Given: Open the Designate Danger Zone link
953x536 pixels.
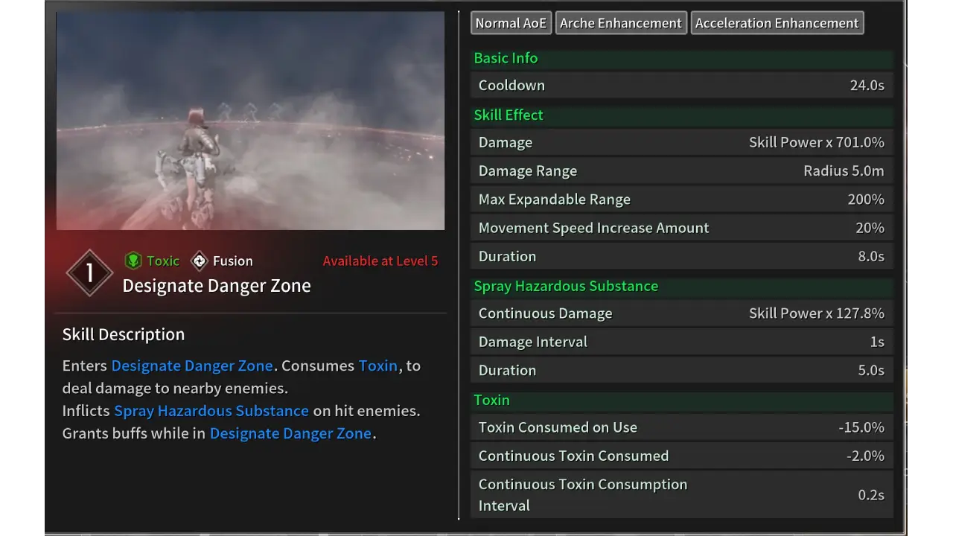Looking at the screenshot, I should pos(192,366).
